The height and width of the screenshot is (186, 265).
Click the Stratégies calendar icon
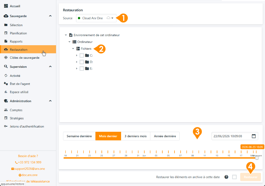6,118
